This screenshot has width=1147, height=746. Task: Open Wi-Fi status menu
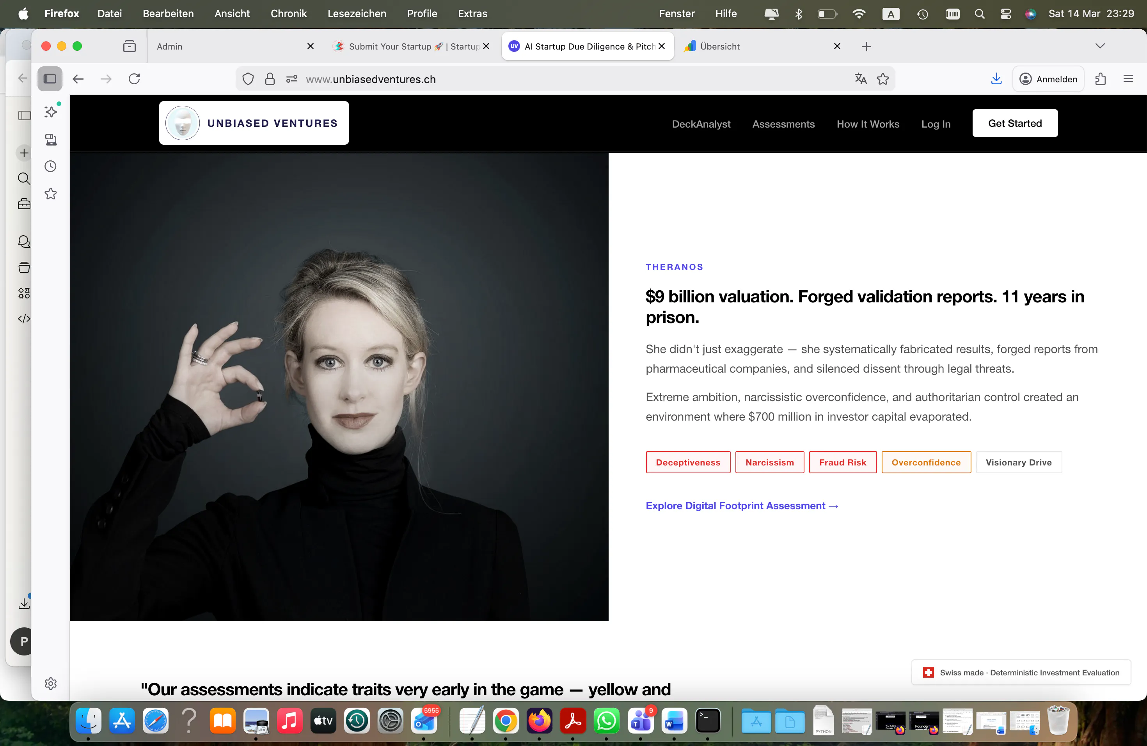pyautogui.click(x=859, y=14)
